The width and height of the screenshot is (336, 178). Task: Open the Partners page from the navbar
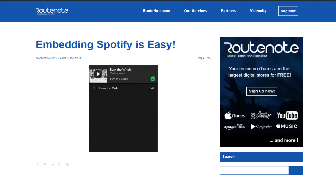(228, 11)
